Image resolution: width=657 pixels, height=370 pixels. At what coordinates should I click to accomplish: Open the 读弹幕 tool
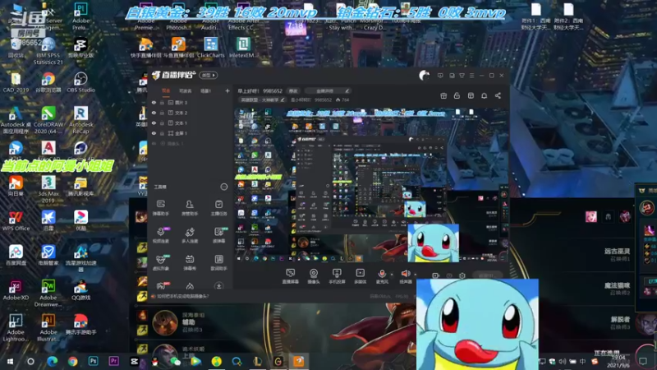click(x=218, y=235)
